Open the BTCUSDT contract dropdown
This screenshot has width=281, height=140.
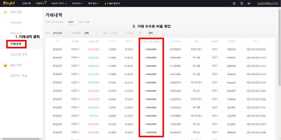pyautogui.click(x=60, y=33)
